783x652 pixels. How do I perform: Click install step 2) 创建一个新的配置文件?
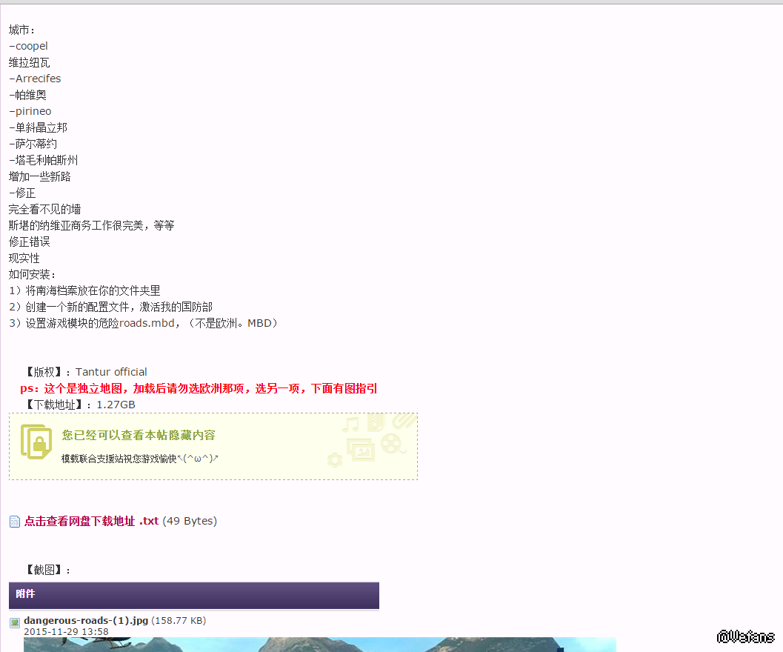tap(111, 307)
